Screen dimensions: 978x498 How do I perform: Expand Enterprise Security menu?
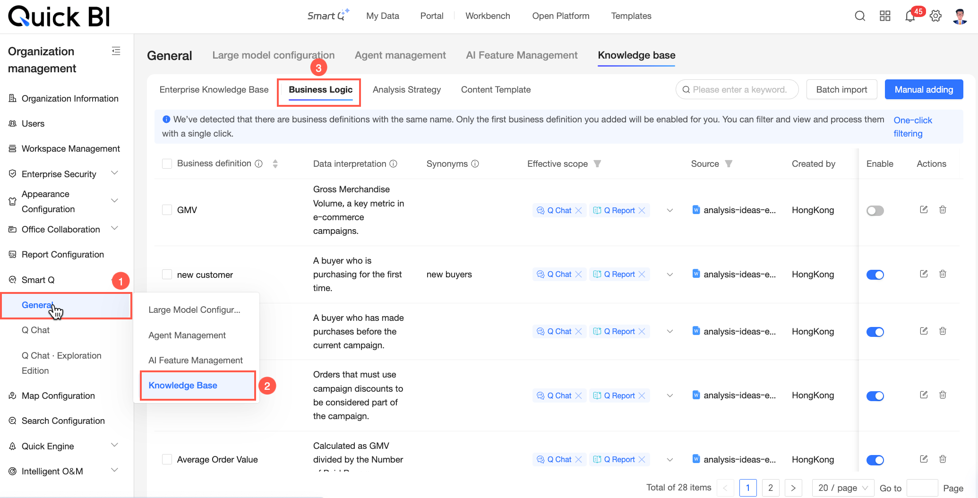pos(114,173)
